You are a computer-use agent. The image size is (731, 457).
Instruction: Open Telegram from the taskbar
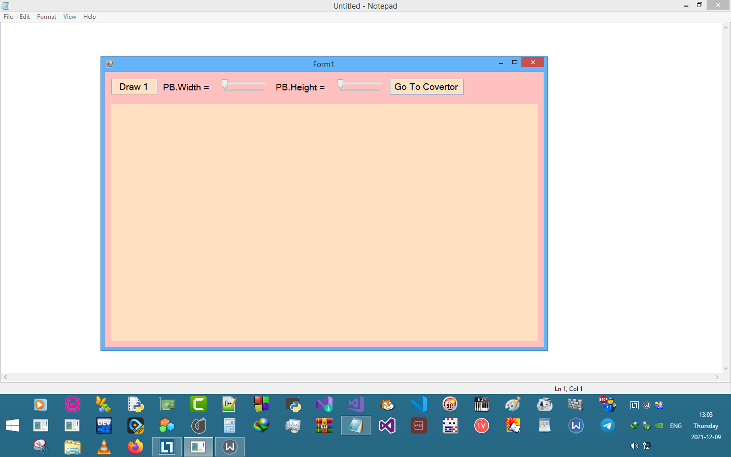click(x=607, y=426)
